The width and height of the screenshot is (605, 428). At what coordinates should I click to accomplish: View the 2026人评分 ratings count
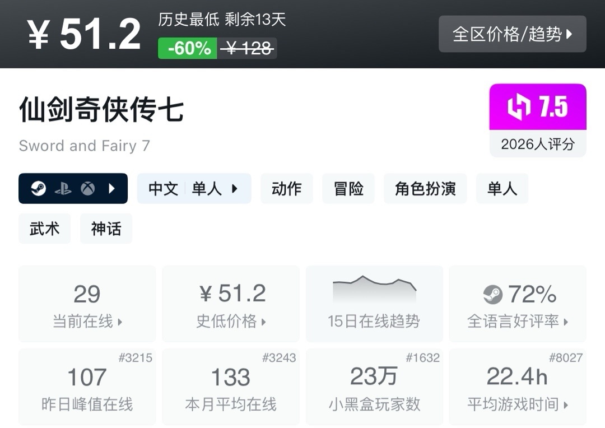click(x=538, y=144)
